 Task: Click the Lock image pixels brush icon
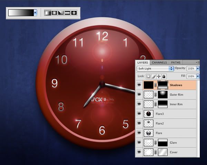(x=154, y=76)
